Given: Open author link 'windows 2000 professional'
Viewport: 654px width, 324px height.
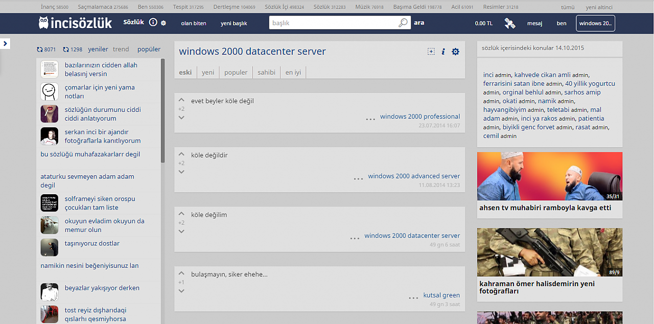Looking at the screenshot, I should pos(420,117).
